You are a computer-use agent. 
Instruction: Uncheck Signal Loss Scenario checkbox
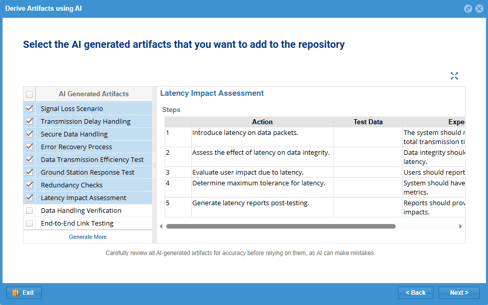coord(30,108)
